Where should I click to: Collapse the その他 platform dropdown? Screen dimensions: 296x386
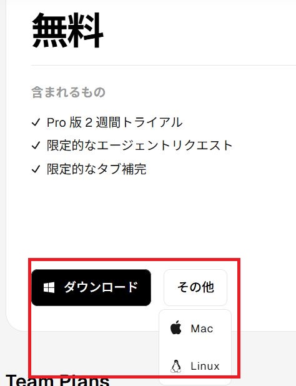(195, 287)
